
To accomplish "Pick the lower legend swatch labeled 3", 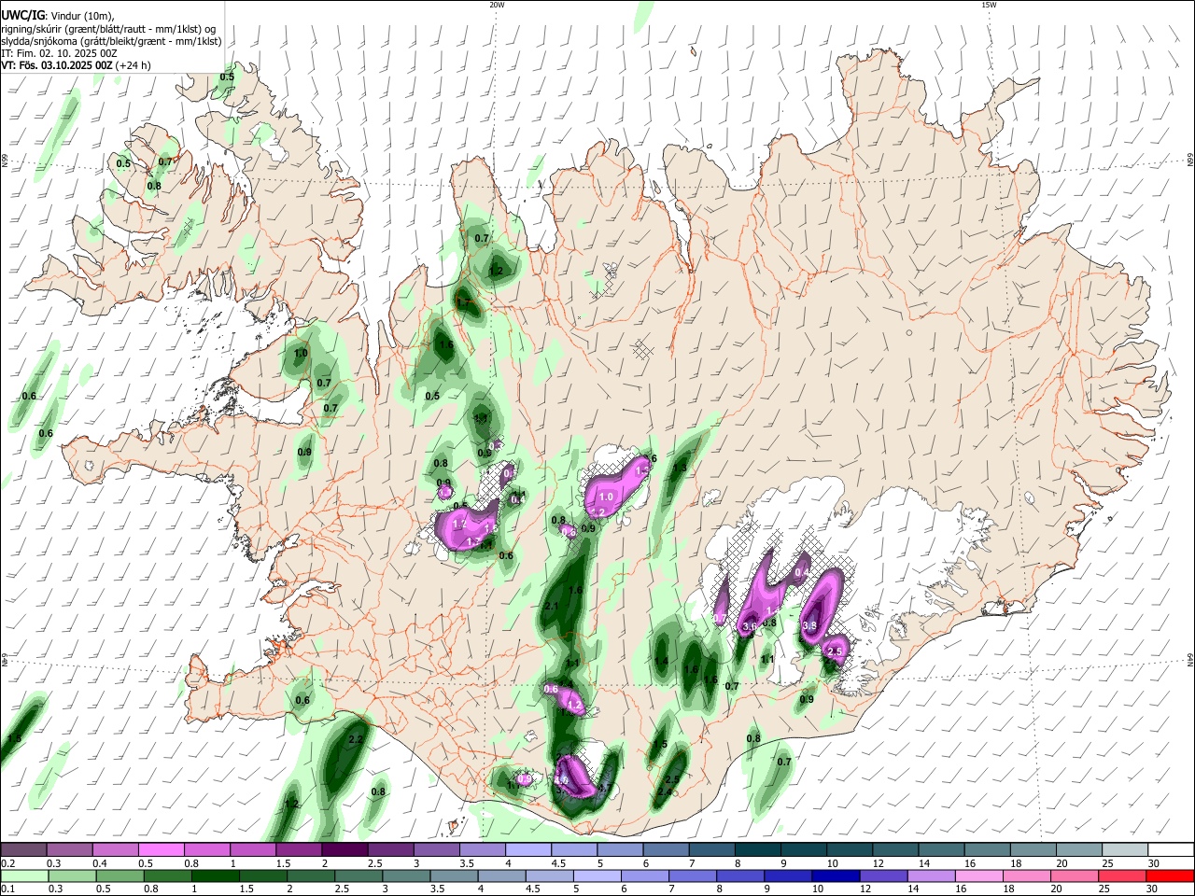I will point(407,875).
